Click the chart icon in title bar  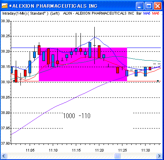(5, 6)
